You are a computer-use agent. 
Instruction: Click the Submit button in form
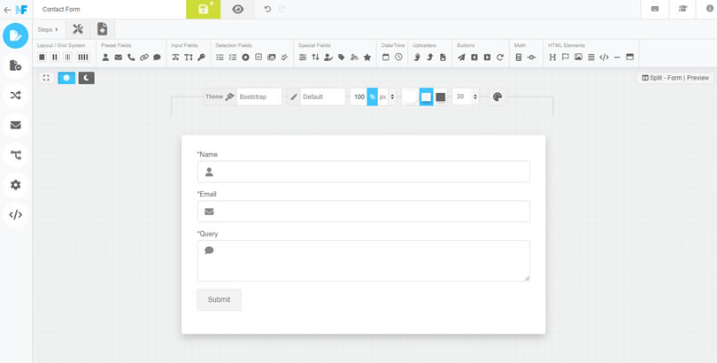point(219,300)
